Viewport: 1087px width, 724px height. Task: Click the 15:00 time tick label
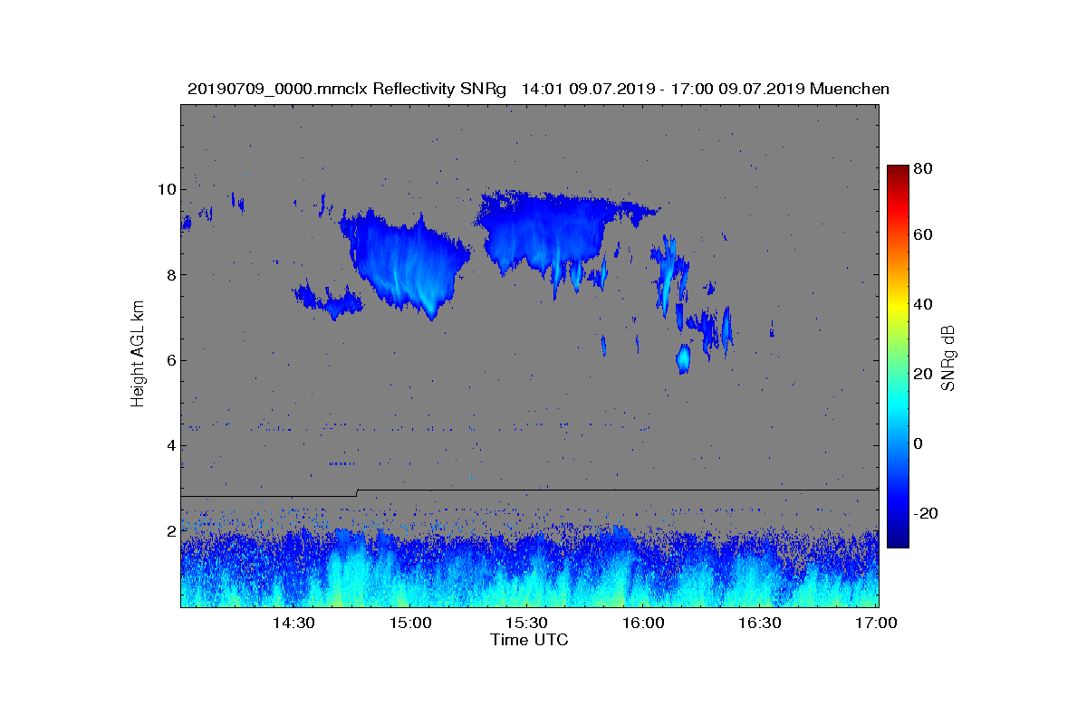(x=409, y=623)
